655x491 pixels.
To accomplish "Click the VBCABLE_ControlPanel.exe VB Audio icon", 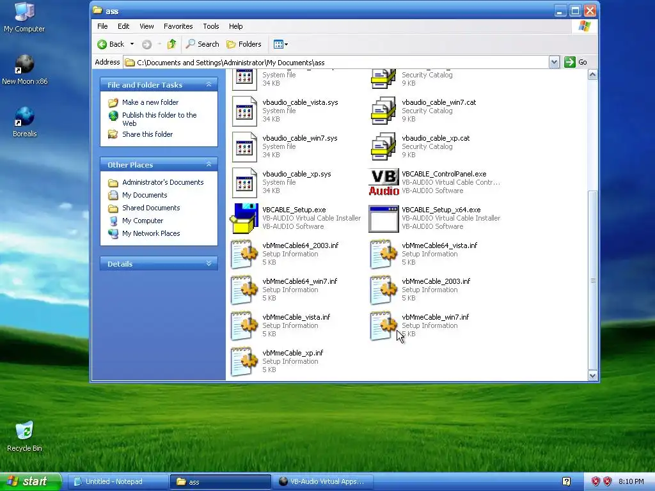I will pos(384,182).
